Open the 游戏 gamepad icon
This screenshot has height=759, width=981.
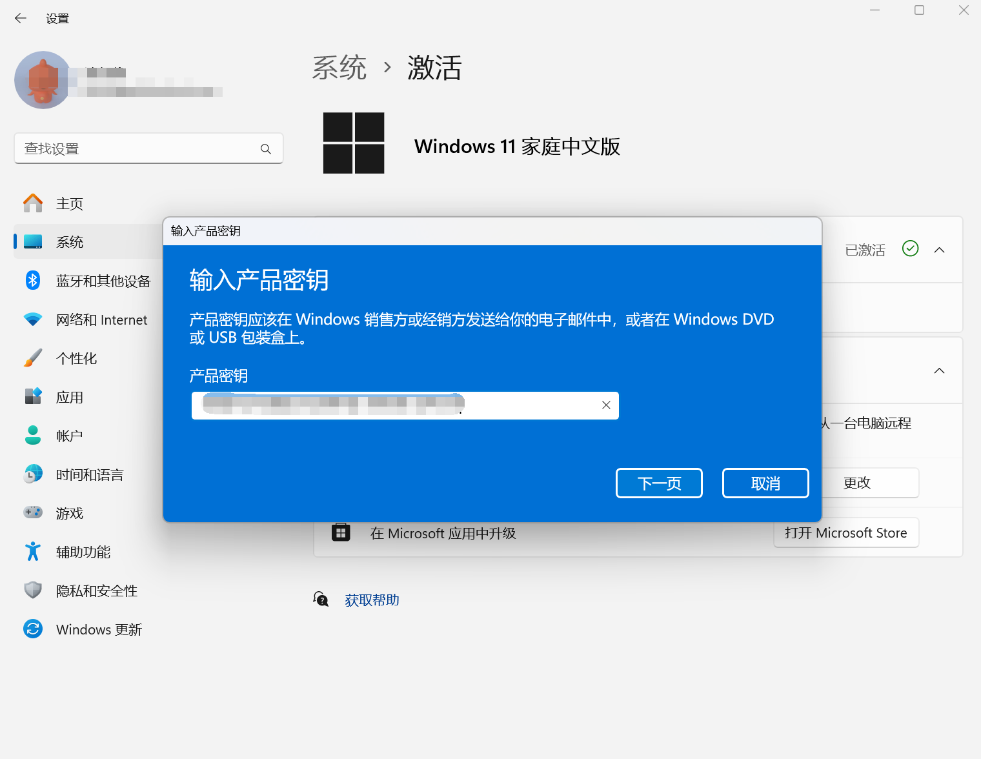33,512
